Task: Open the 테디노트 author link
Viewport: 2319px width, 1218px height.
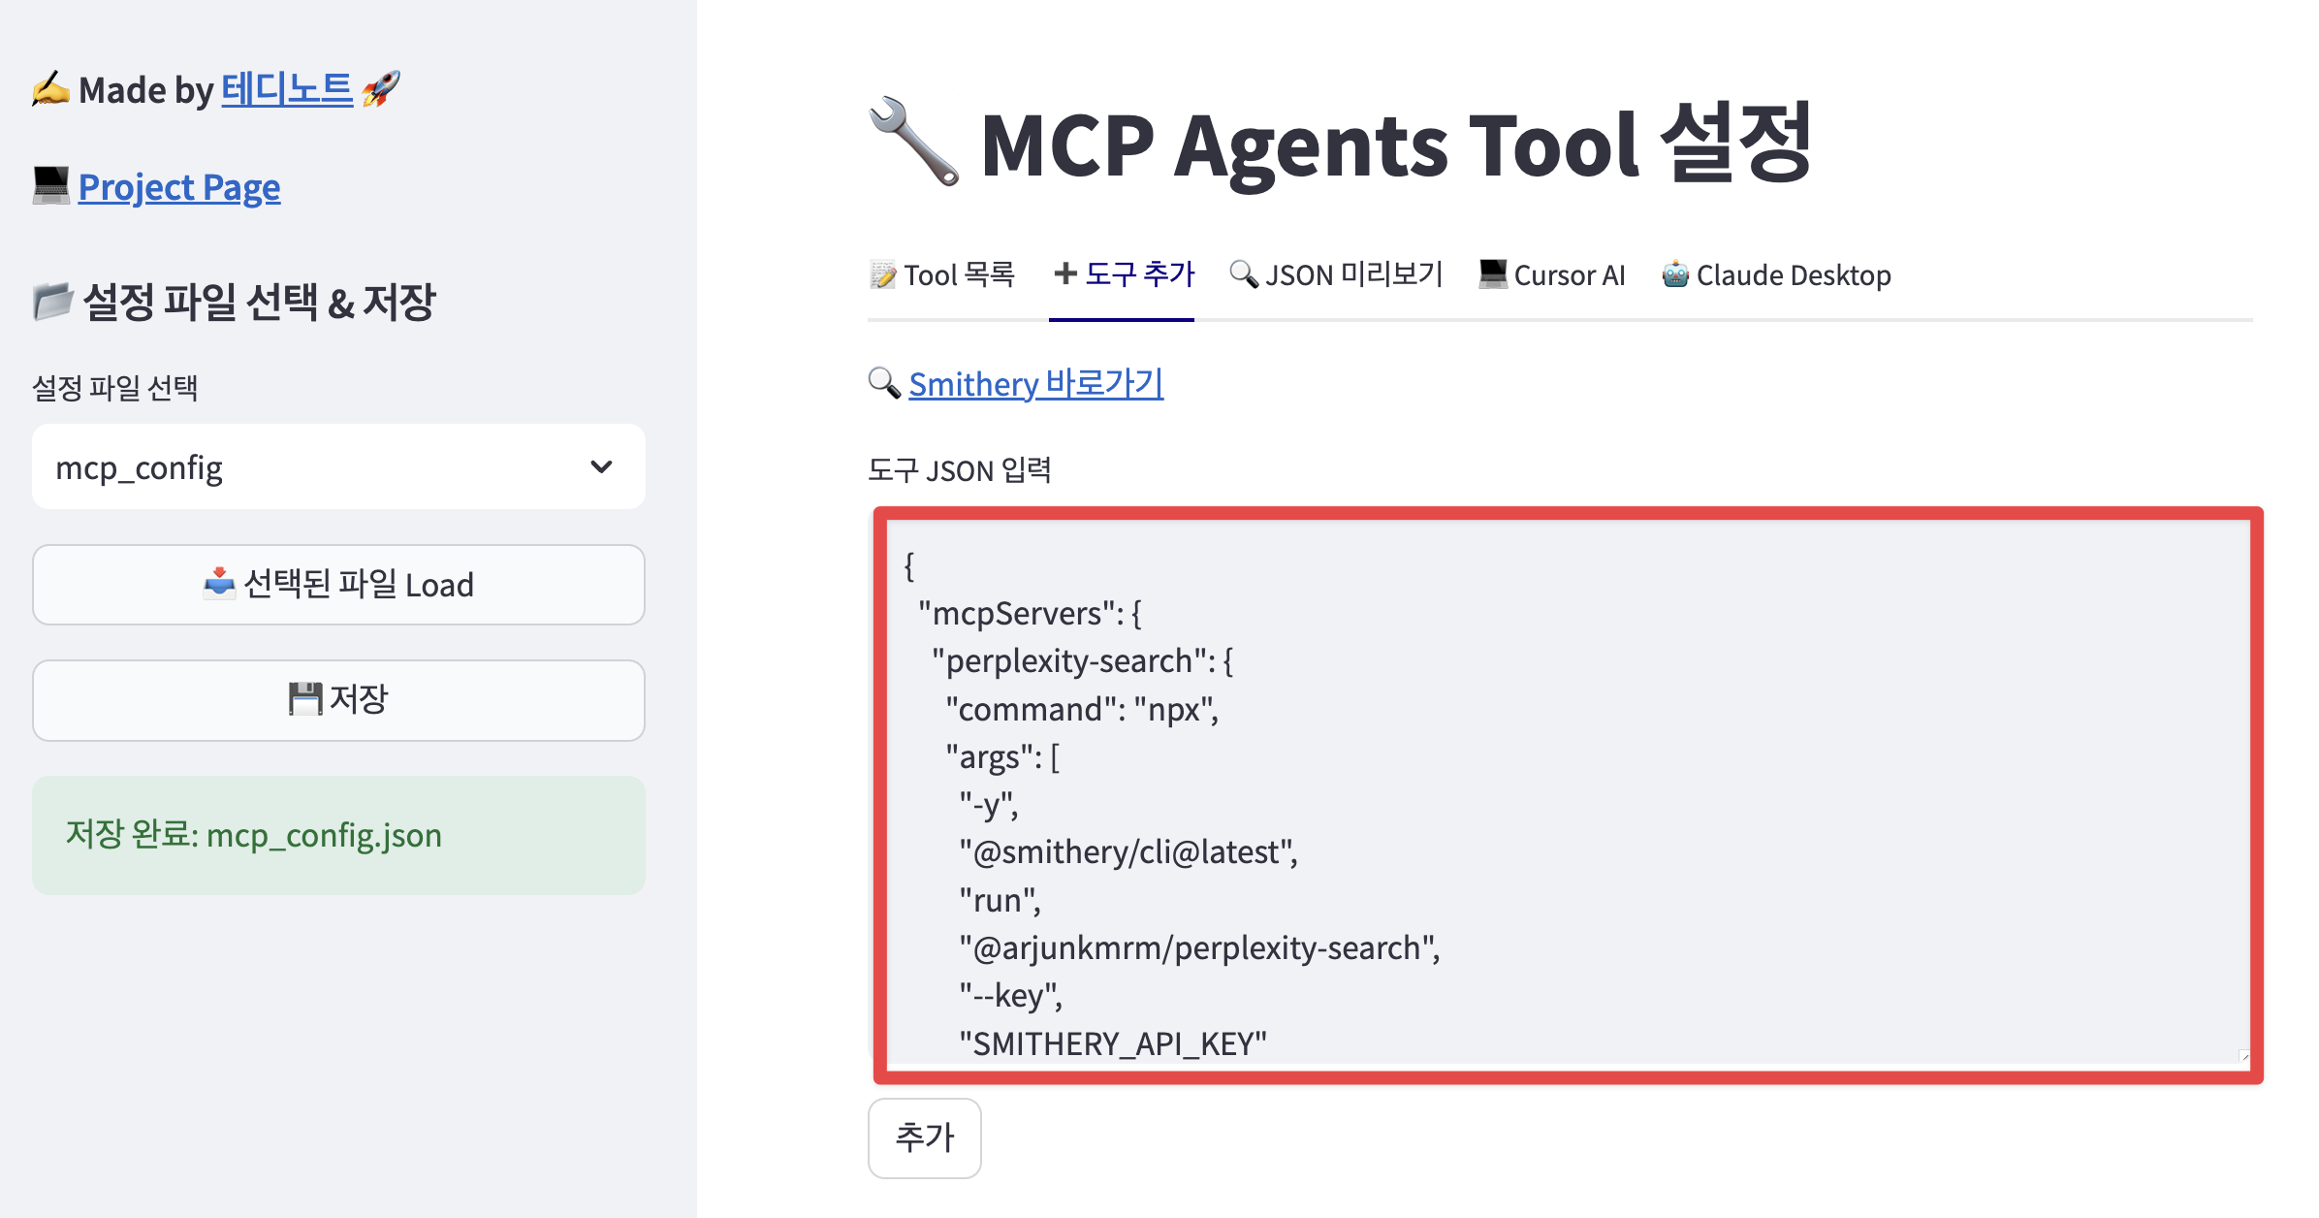Action: click(287, 89)
